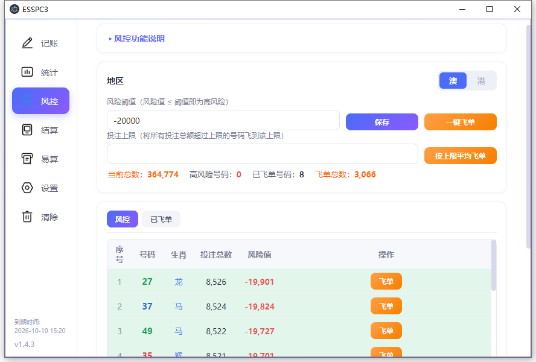
Task: Click number 37 in the table
Action: (x=147, y=306)
